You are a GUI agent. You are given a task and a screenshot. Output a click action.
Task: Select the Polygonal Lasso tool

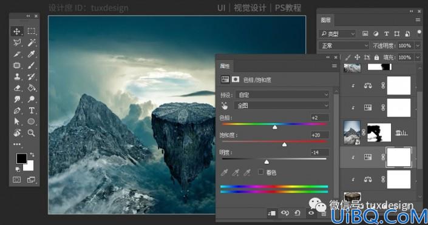tap(17, 42)
